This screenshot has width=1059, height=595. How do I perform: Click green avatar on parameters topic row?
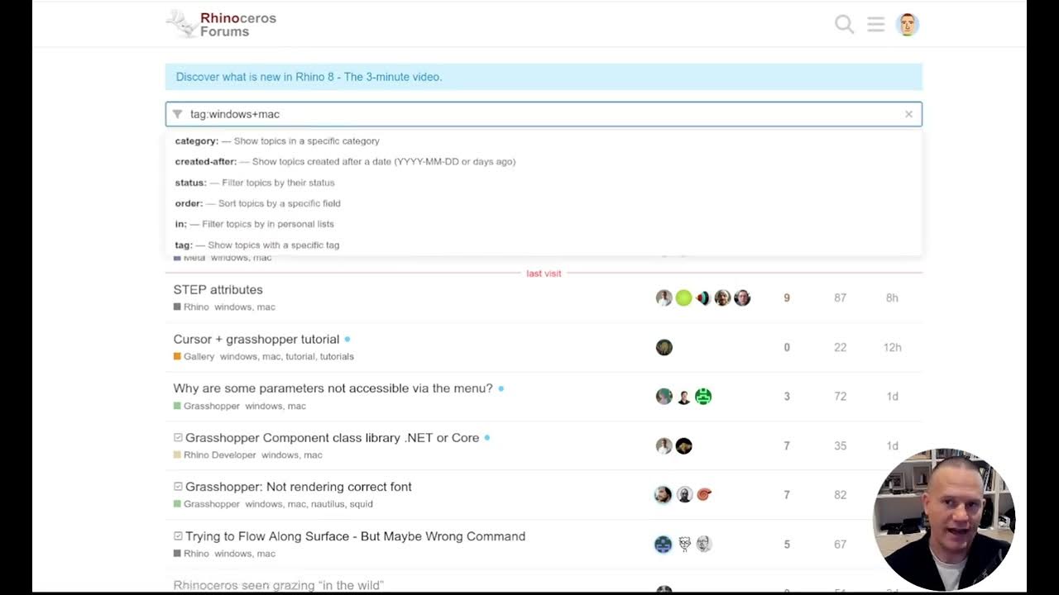coord(703,397)
